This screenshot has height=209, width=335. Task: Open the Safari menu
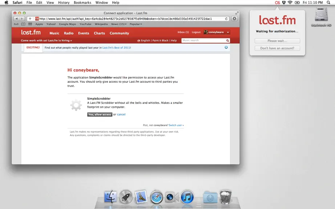[x=17, y=3]
